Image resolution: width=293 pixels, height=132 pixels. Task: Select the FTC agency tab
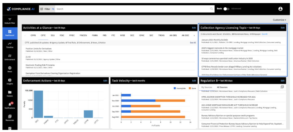pos(113,35)
